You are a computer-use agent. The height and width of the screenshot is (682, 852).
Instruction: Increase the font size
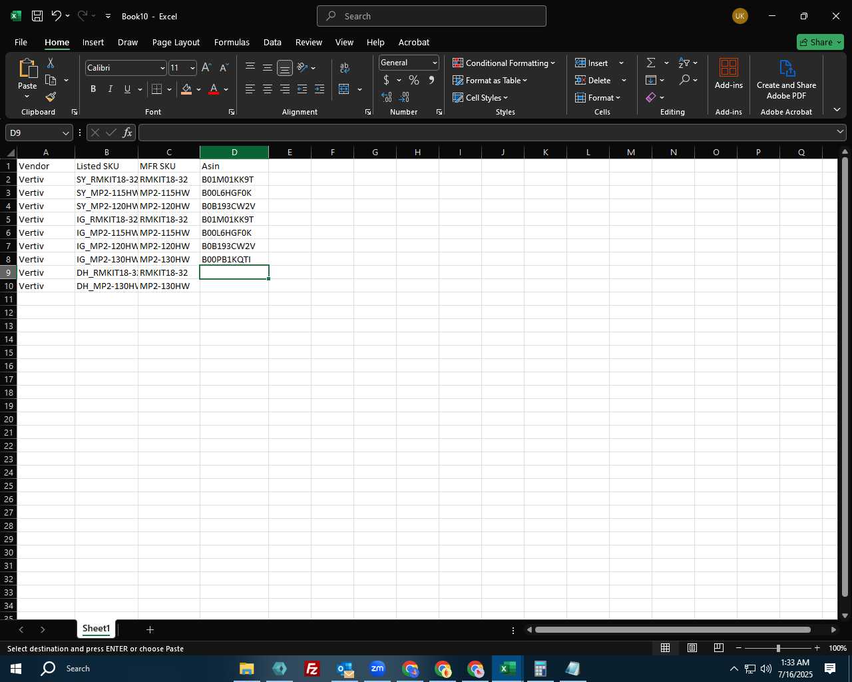206,67
